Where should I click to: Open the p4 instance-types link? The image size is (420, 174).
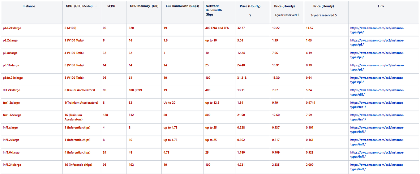tap(377, 30)
